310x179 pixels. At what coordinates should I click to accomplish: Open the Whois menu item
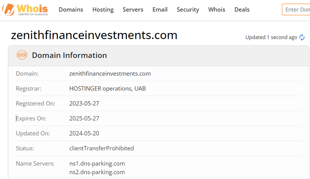(x=217, y=9)
